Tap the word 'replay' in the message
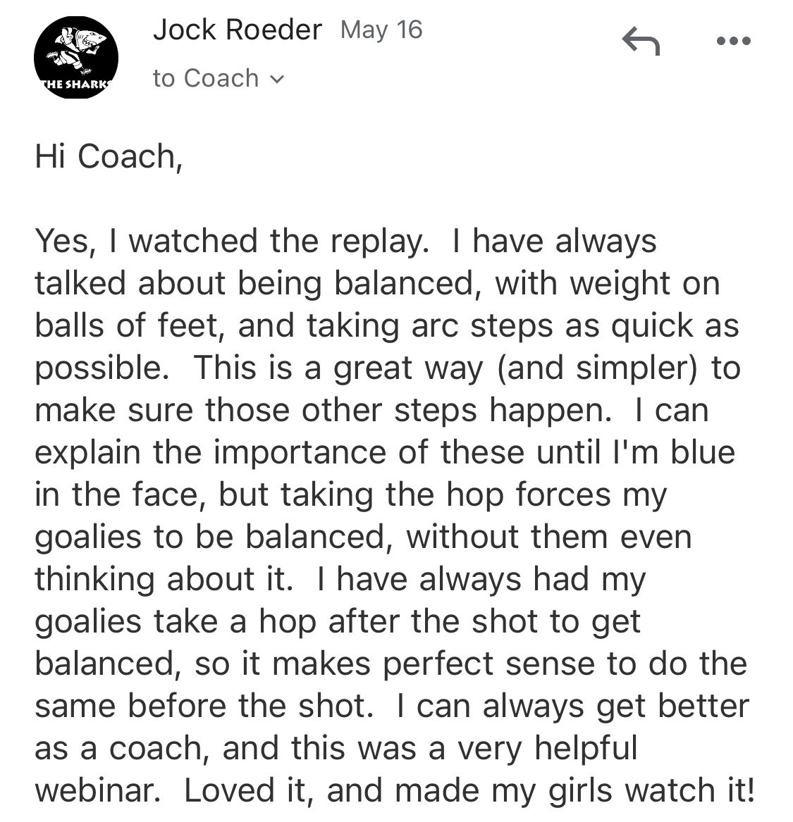The width and height of the screenshot is (793, 822). coord(379,242)
